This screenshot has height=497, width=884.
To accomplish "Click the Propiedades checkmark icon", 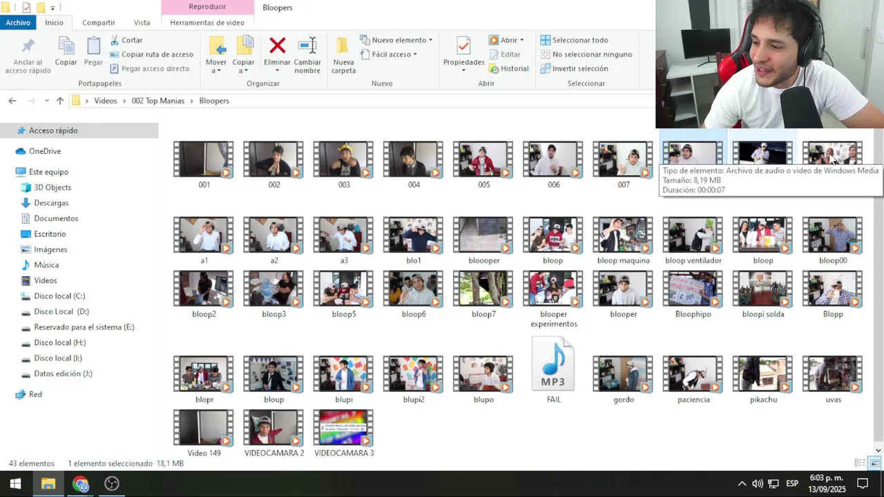I will [x=463, y=46].
